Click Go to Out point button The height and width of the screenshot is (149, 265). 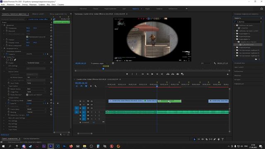click(162, 74)
